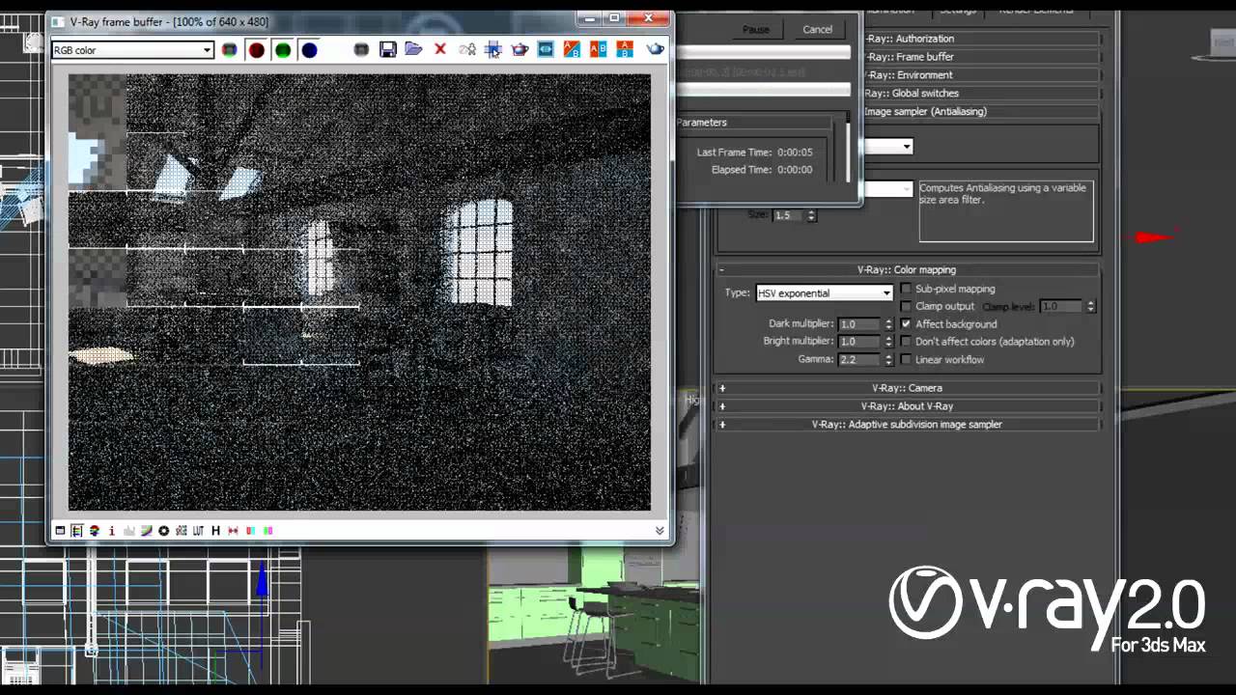Enable Sub-pixel mapping checkbox
This screenshot has width=1236, height=695.
(906, 289)
